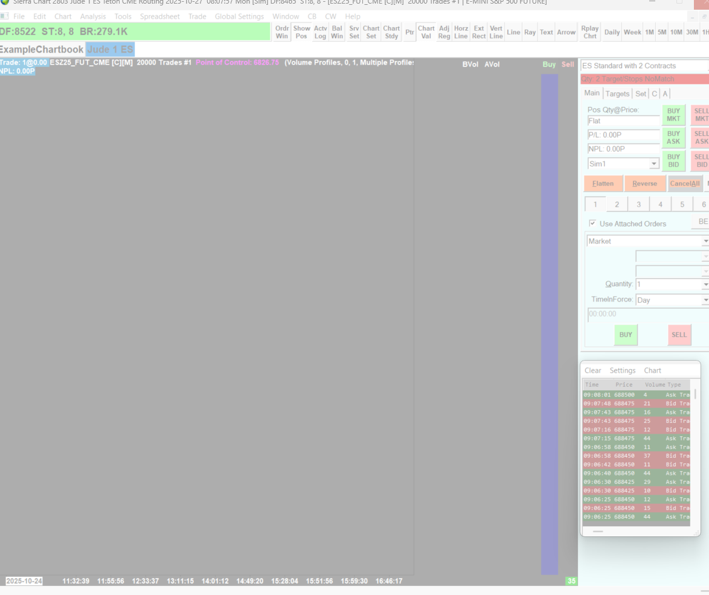Image resolution: width=709 pixels, height=595 pixels.
Task: Open the Quantity dropdown
Action: coord(705,285)
